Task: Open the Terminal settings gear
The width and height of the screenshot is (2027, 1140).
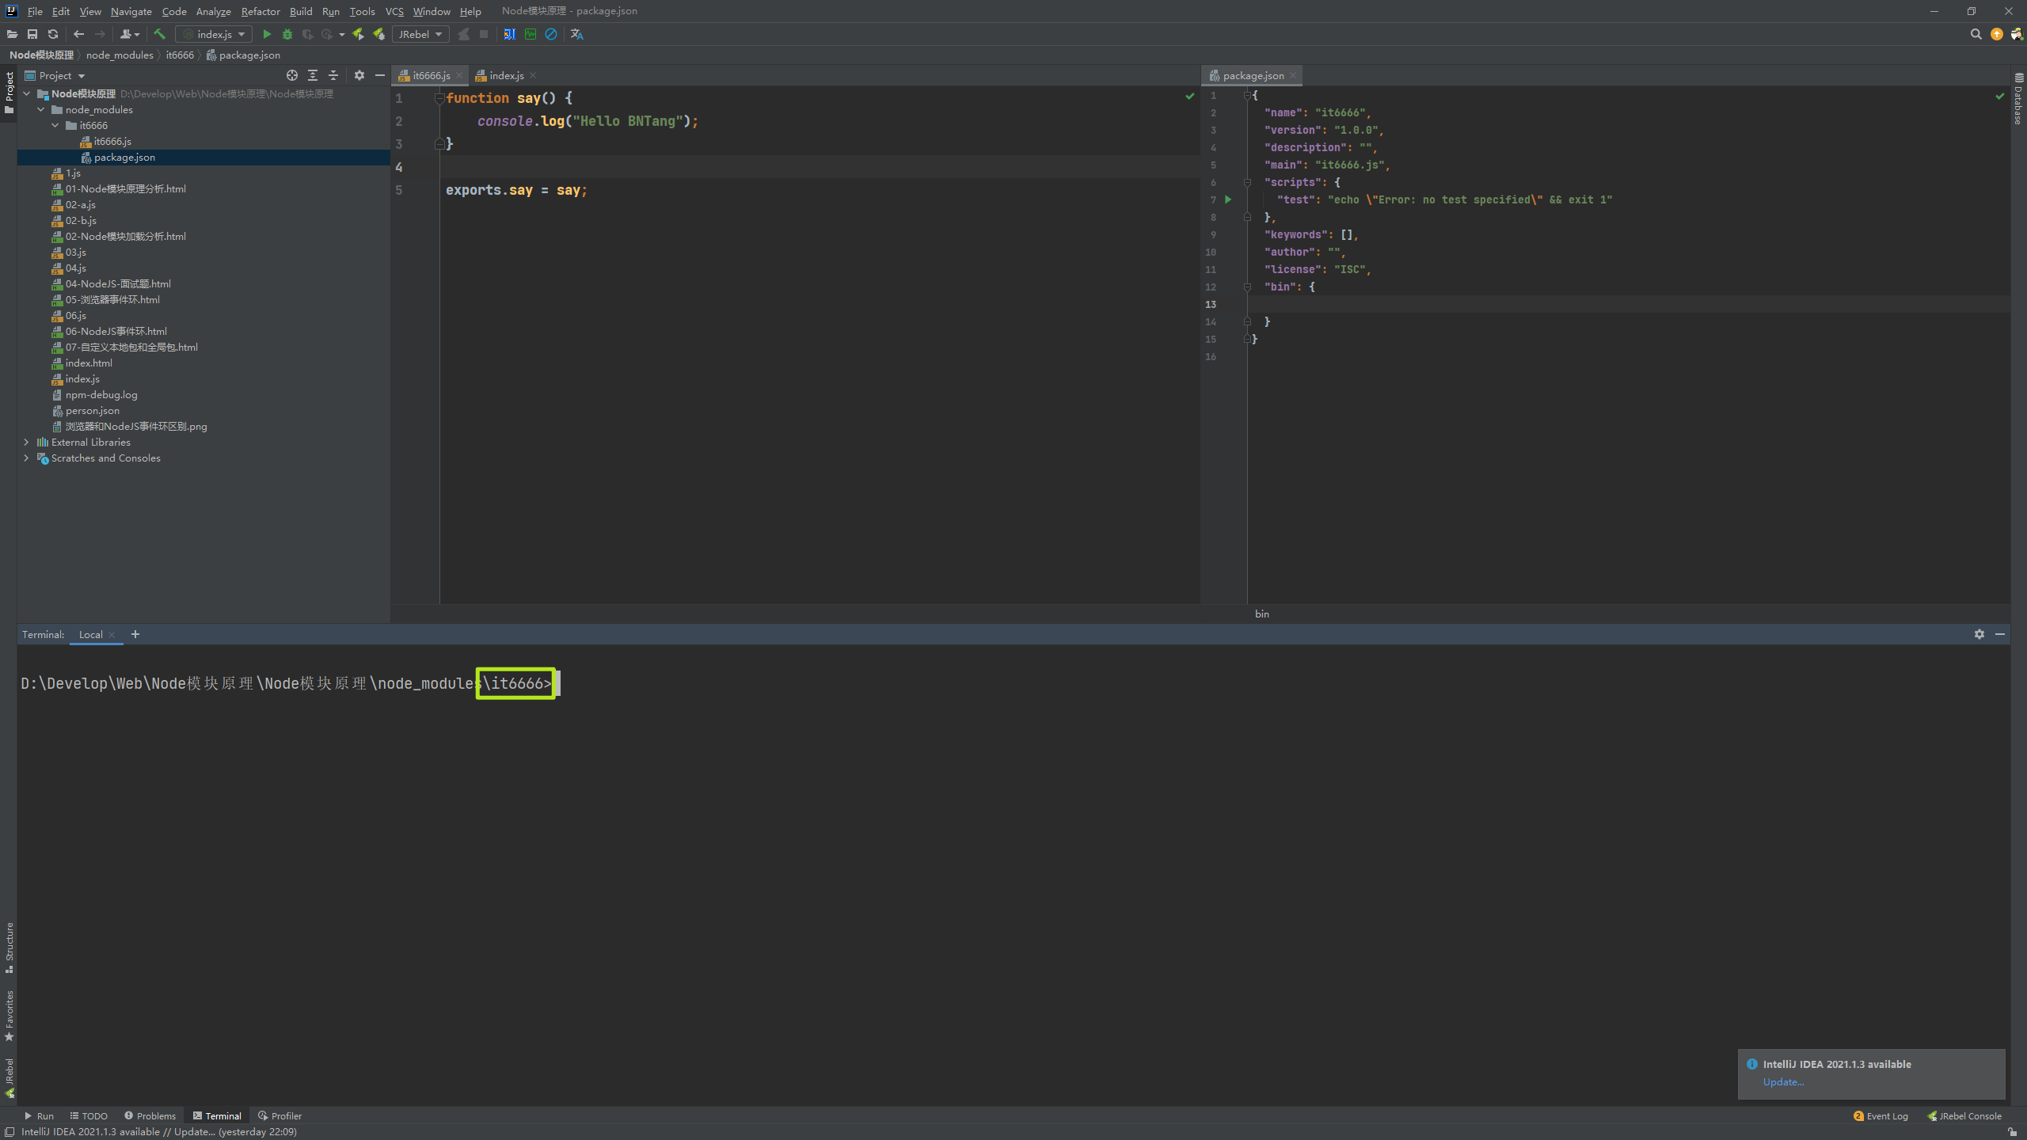Action: (1979, 634)
